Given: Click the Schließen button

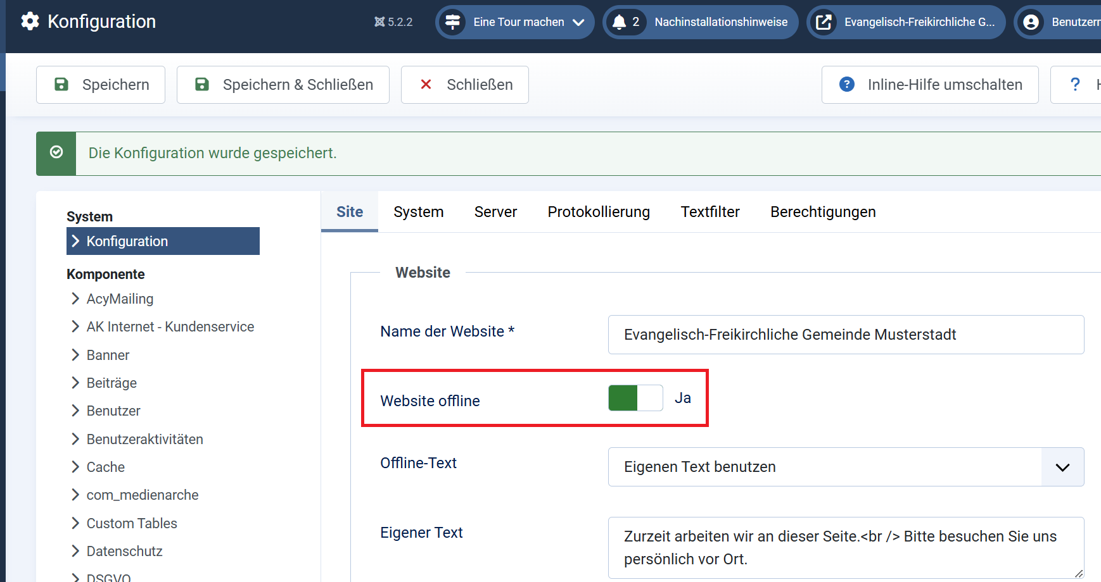Looking at the screenshot, I should (x=464, y=85).
